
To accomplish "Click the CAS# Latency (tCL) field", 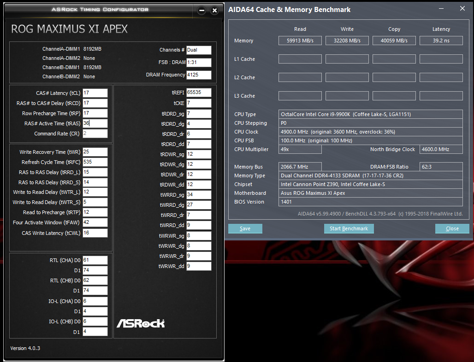I will click(95, 93).
